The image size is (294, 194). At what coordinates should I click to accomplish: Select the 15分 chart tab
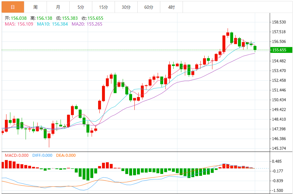(103, 7)
